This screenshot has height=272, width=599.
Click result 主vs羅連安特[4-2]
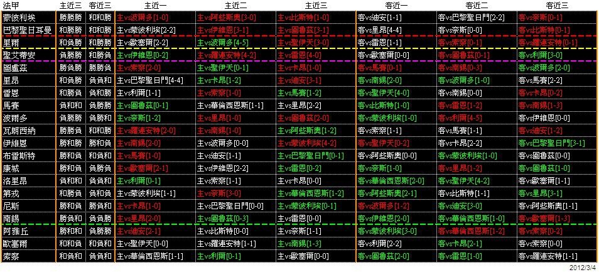[x=227, y=55]
